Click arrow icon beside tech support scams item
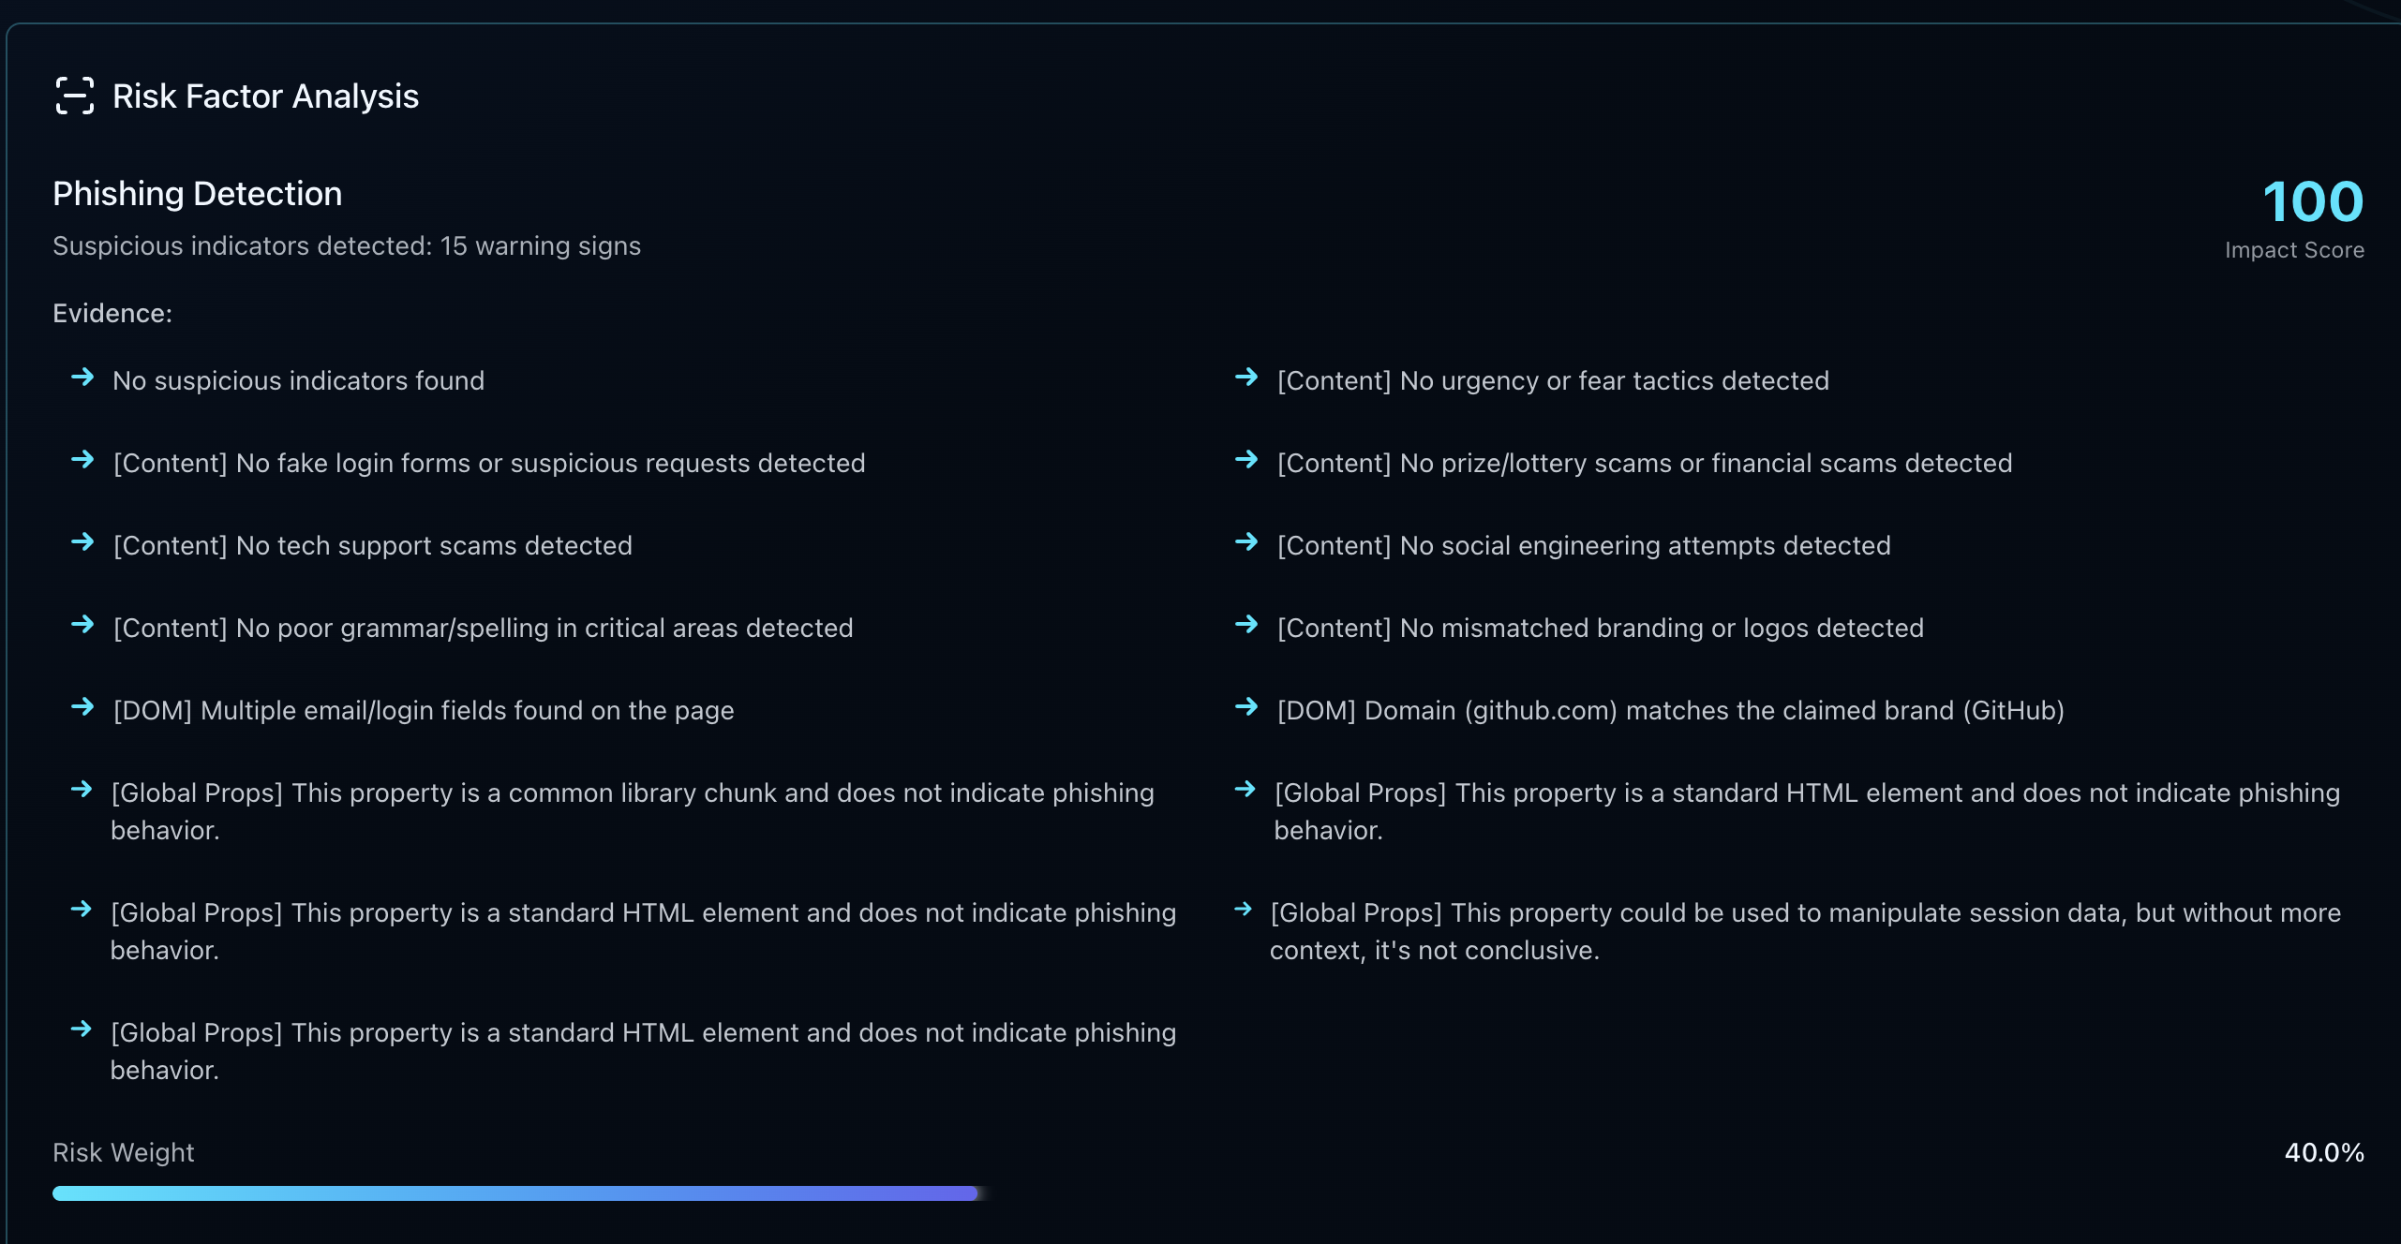Screen dimensions: 2401x1244 (82, 542)
